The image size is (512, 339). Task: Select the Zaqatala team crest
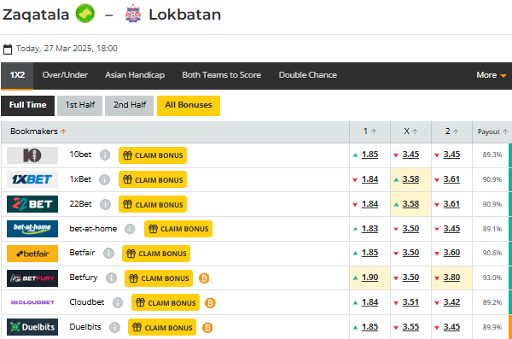pos(85,14)
